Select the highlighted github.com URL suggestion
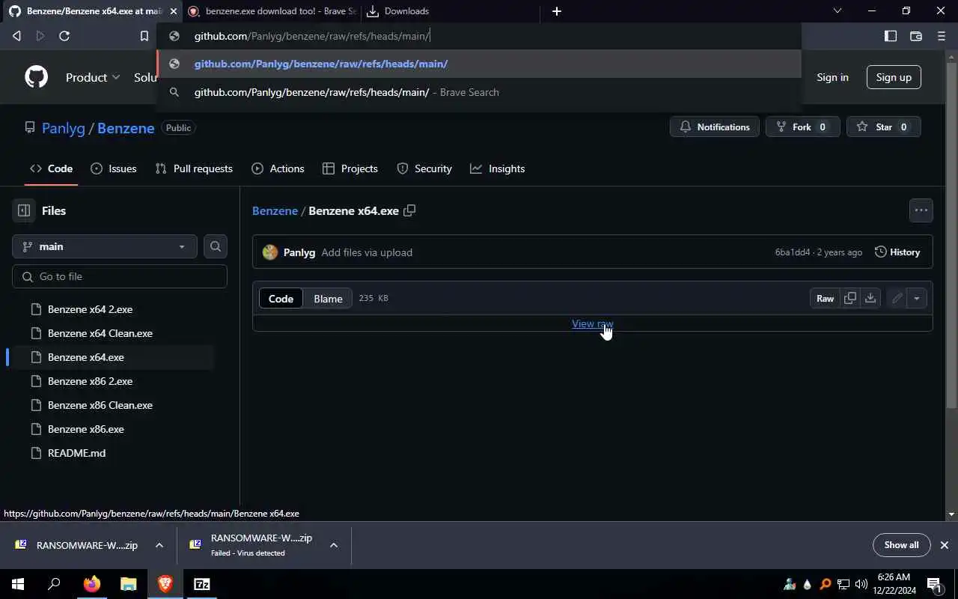This screenshot has height=599, width=958. pos(479,64)
